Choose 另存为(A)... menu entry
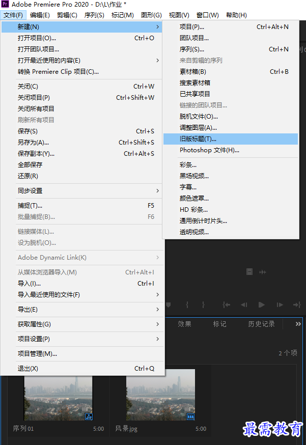 pyautogui.click(x=82, y=142)
